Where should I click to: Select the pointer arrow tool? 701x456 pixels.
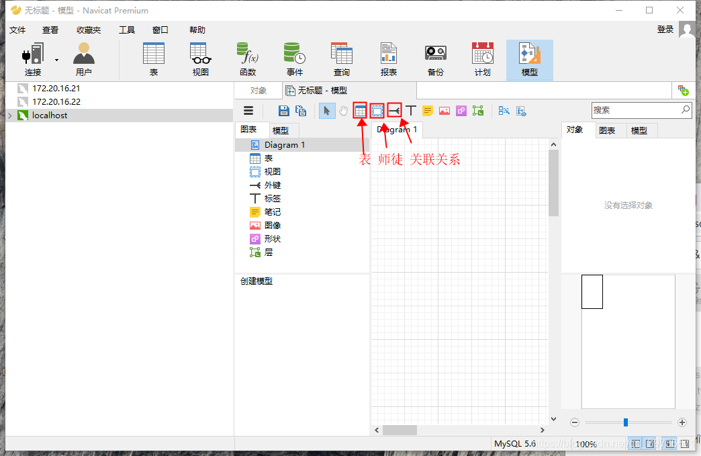327,110
